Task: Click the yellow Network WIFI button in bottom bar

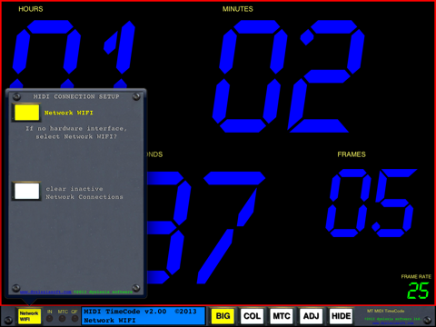Action: coord(29,316)
